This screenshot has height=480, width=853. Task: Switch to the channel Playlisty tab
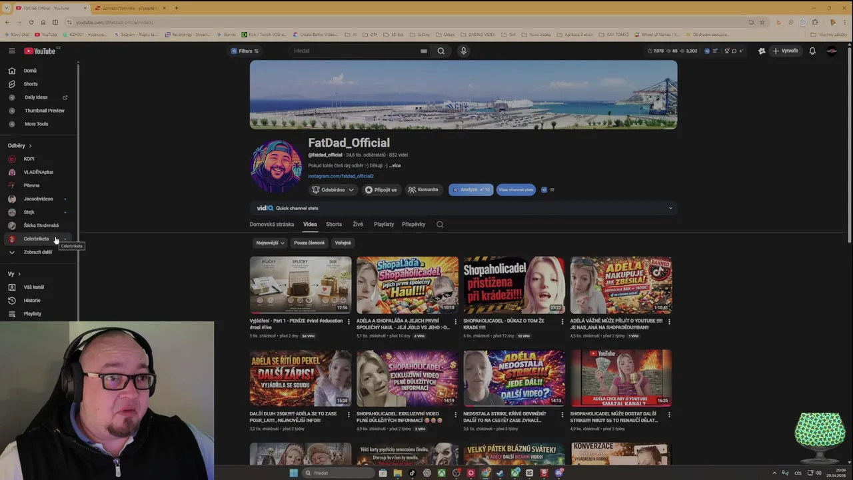click(x=384, y=225)
